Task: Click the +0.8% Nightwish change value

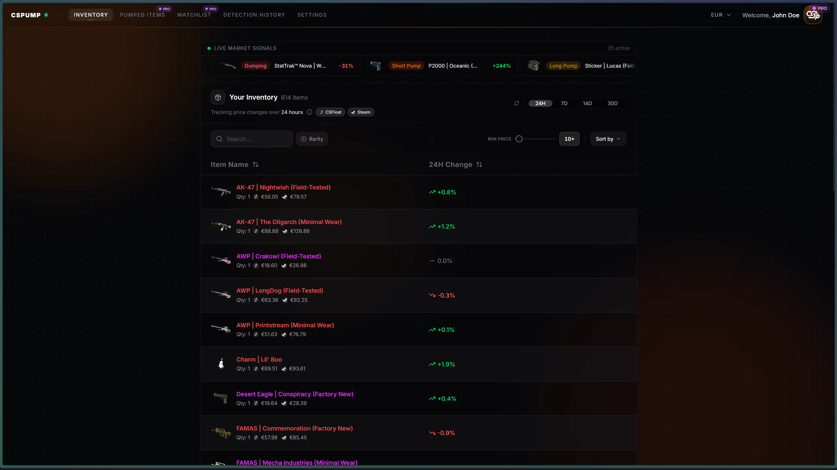Action: pos(447,192)
